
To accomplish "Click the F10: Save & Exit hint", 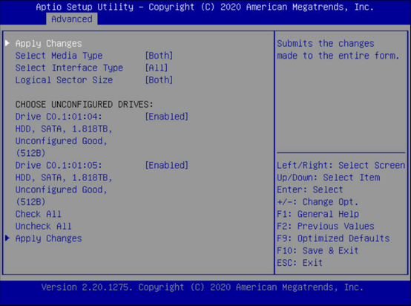I will coord(318,250).
